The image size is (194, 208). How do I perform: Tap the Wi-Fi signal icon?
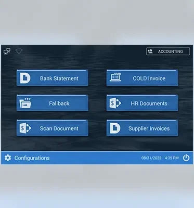point(19,51)
